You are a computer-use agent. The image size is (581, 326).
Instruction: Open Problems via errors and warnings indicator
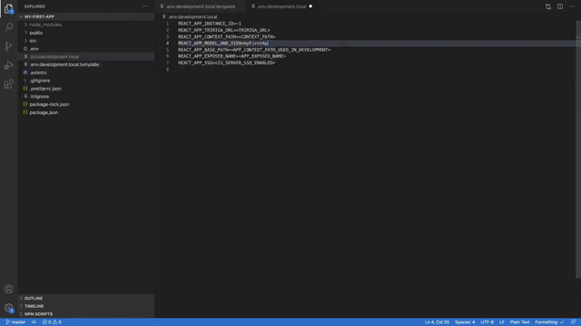click(52, 322)
